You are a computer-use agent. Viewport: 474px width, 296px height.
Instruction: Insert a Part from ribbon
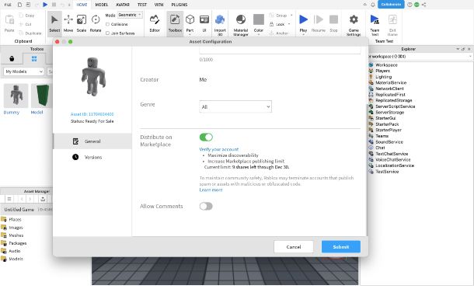click(x=190, y=23)
